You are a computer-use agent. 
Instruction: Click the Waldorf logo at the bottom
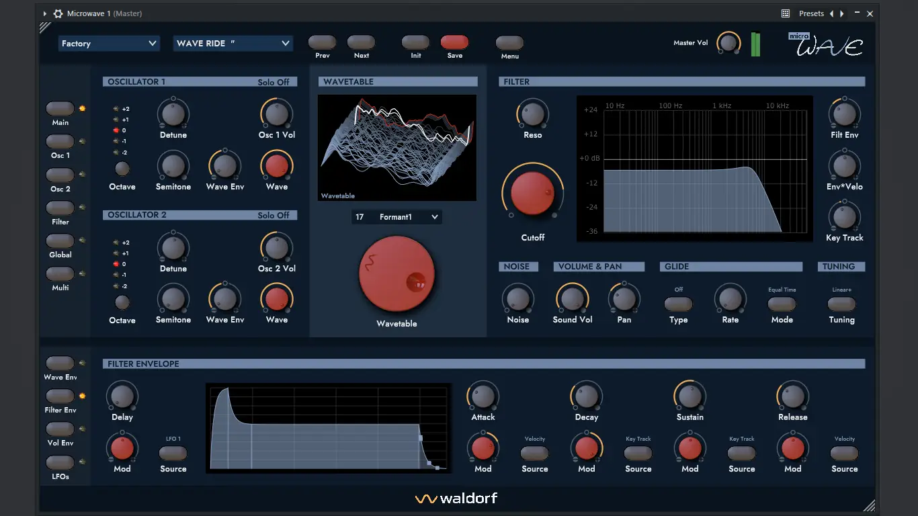tap(456, 498)
